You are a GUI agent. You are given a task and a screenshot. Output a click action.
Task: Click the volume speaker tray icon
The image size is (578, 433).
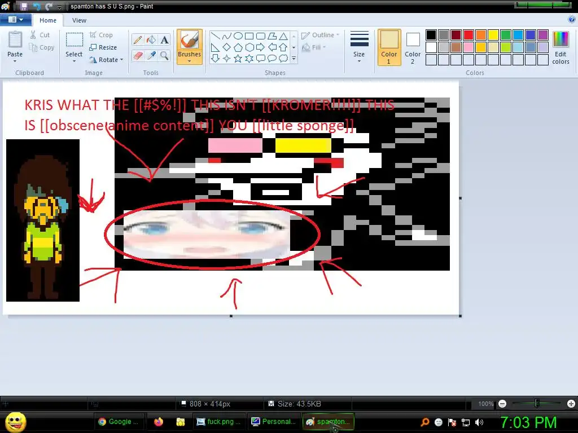pos(479,422)
